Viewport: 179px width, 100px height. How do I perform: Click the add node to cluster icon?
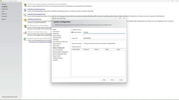pyautogui.click(x=25, y=33)
